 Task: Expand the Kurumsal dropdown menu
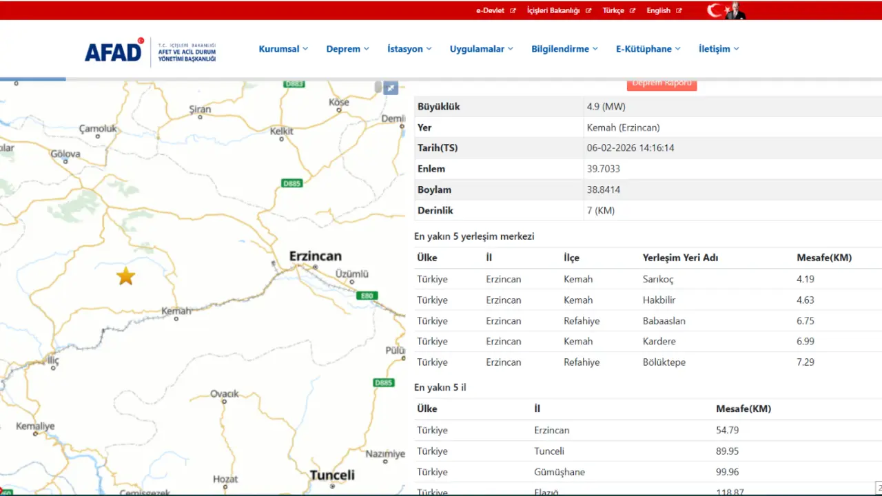283,49
